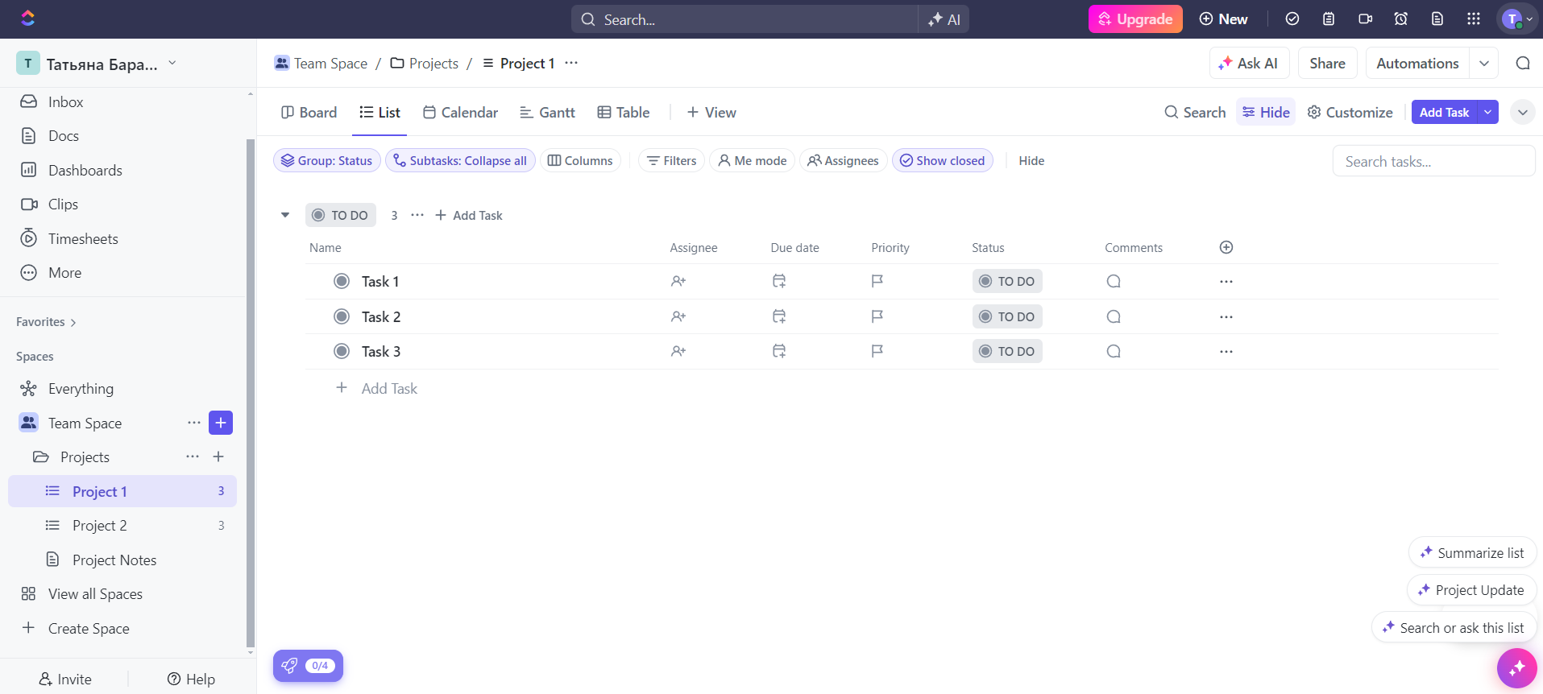Click Hide text in the filter bar

[1031, 161]
